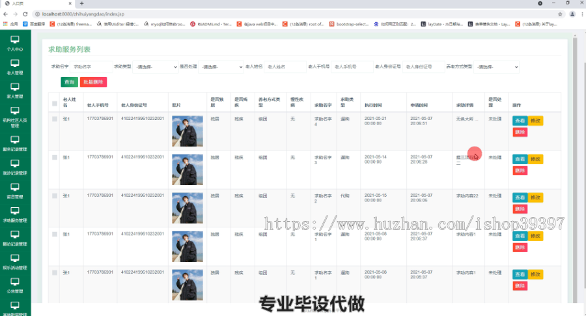Open 公告管理 in the sidebar
This screenshot has width=586, height=316.
click(x=15, y=286)
